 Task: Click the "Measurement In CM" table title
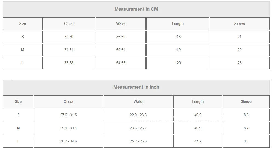pyautogui.click(x=136, y=9)
